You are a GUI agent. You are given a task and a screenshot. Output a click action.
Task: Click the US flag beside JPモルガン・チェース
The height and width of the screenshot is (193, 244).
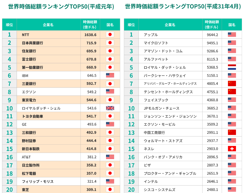tap(232, 108)
